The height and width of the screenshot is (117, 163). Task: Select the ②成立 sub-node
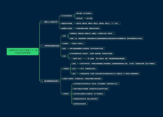pyautogui.click(x=74, y=69)
